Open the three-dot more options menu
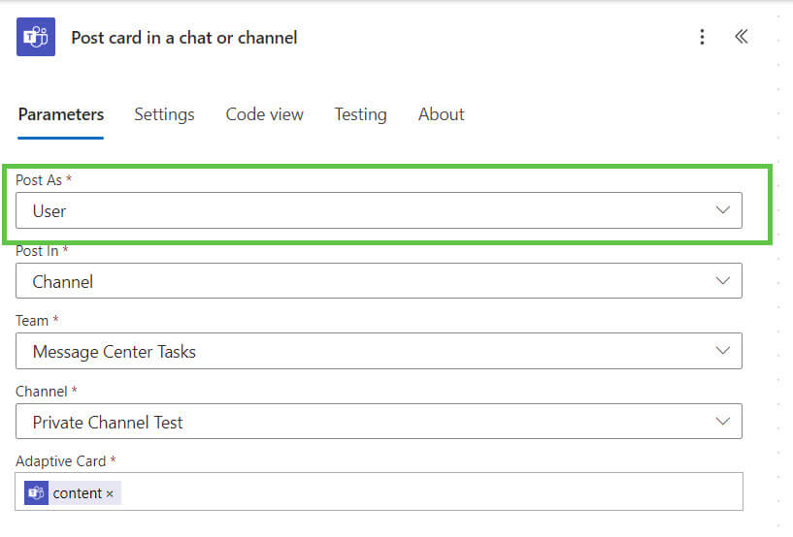 [702, 37]
